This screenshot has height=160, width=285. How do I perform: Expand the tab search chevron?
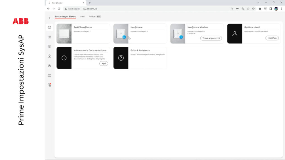[258, 2]
